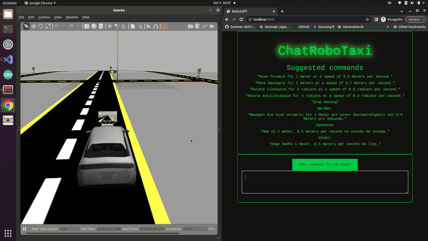This screenshot has width=428, height=241.
Task: Take a screenshot with Gazebo camera icon
Action: (190, 26)
